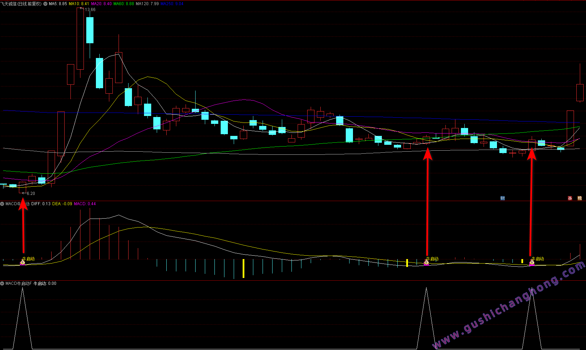Expand the 飞天诚信 main chart dropdown arrow
The image size is (586, 350).
point(45,4)
